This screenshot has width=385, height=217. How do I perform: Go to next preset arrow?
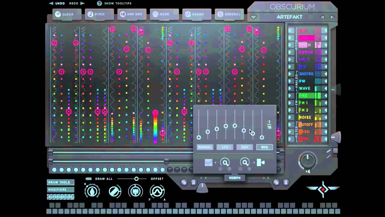332,17
